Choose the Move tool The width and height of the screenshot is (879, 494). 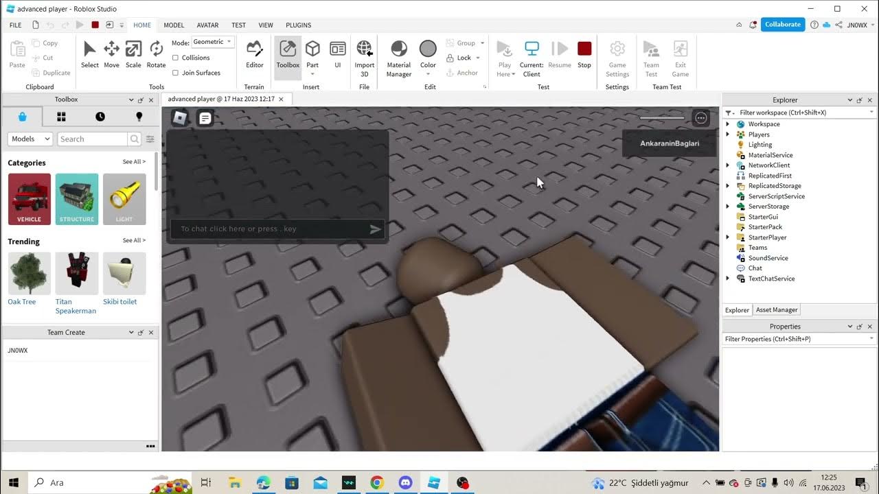tap(111, 55)
